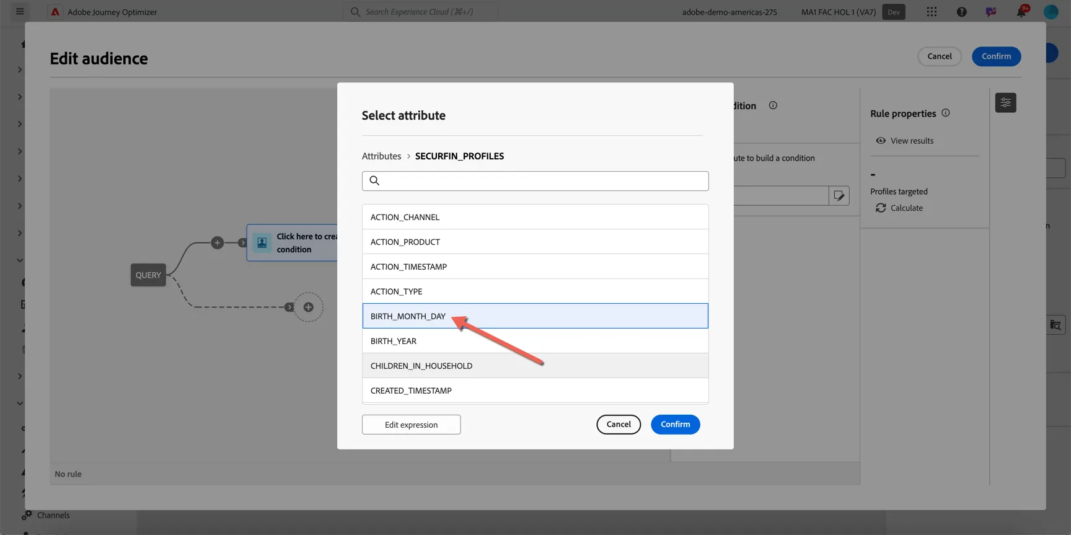Select the ACTION_TYPE attribute

click(535, 291)
